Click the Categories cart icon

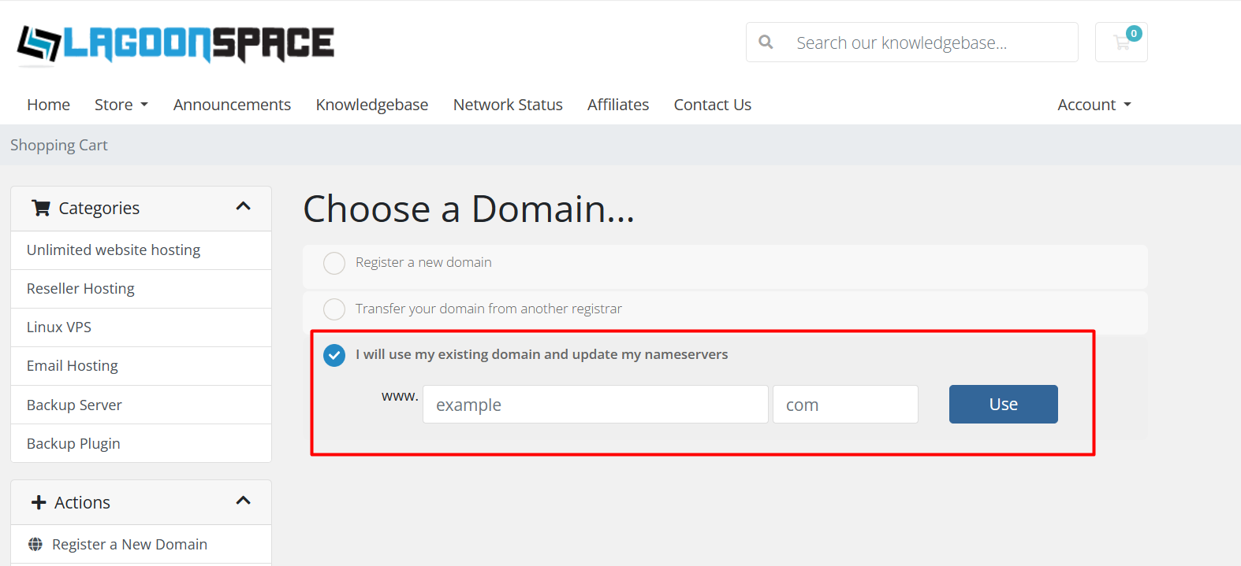click(x=40, y=208)
